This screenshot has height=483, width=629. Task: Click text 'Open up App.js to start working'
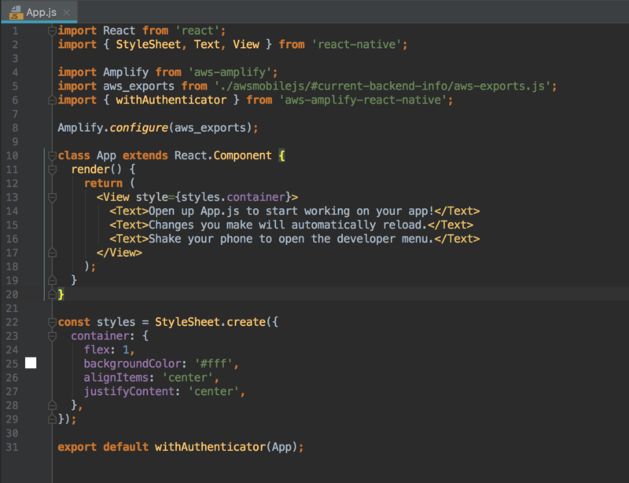[x=249, y=211]
